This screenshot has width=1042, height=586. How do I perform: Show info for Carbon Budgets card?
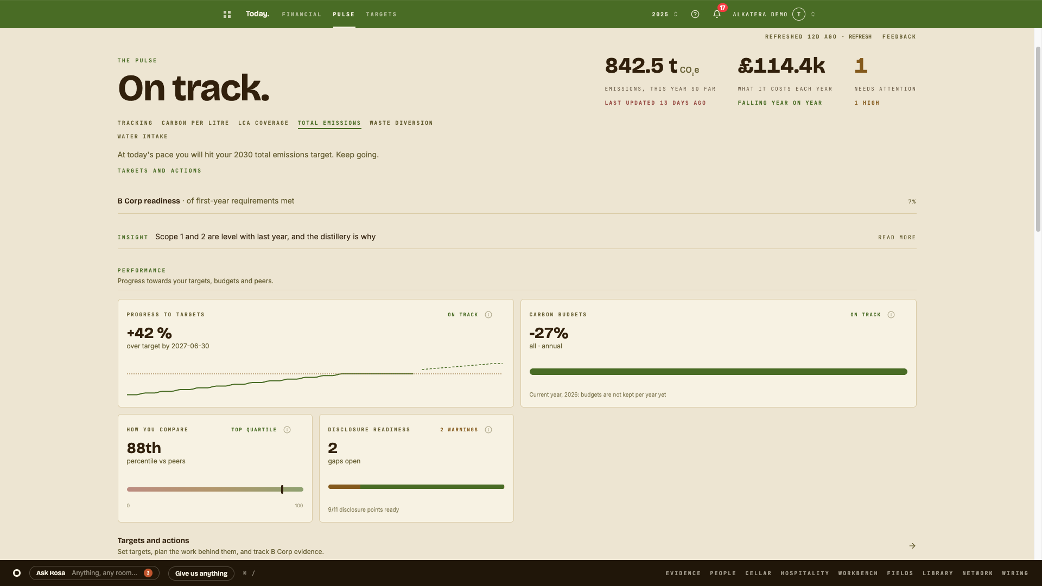pyautogui.click(x=891, y=315)
